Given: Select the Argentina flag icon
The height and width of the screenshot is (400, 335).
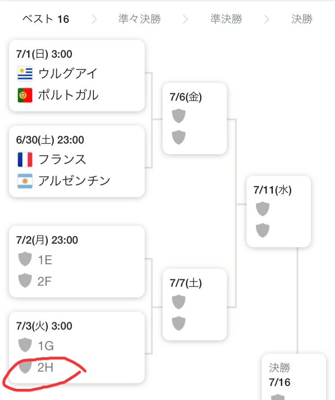Looking at the screenshot, I should coord(25,181).
